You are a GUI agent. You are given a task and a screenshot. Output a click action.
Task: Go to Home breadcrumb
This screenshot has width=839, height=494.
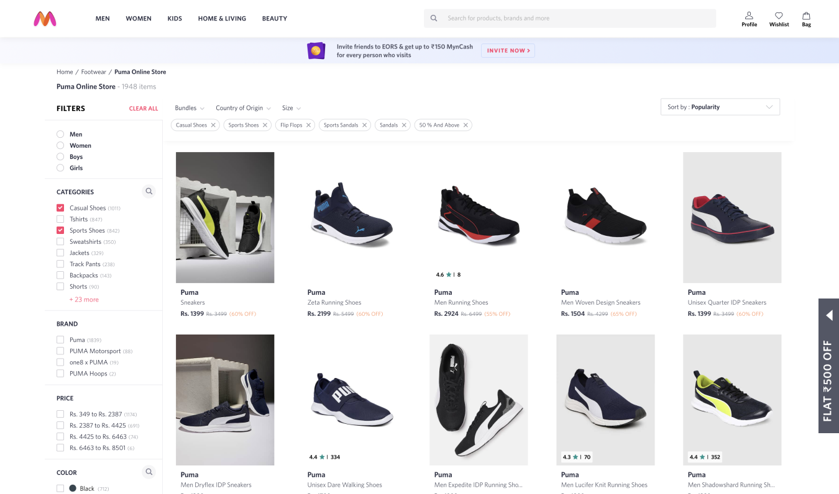coord(65,72)
